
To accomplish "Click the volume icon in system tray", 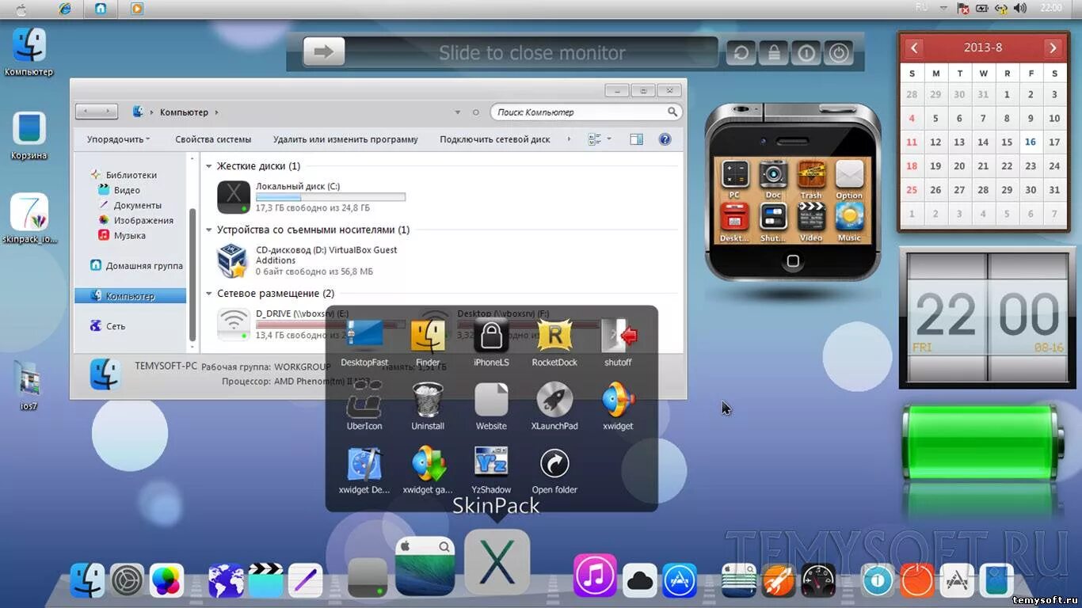I will tap(1020, 8).
